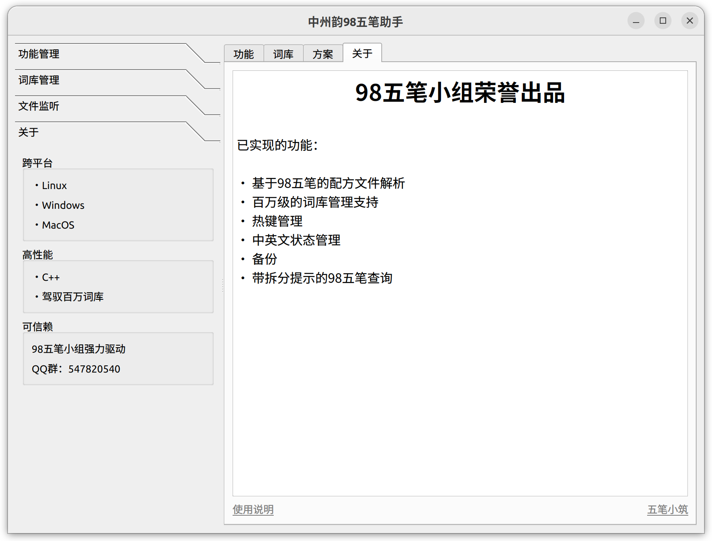712x541 pixels.
Task: Open the 词库管理 sidebar section
Action: [x=39, y=80]
